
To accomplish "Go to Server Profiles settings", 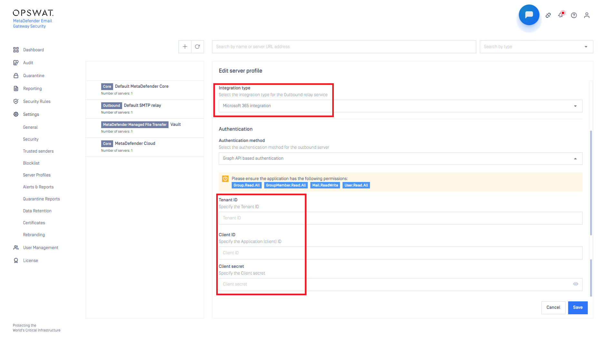I will (37, 175).
